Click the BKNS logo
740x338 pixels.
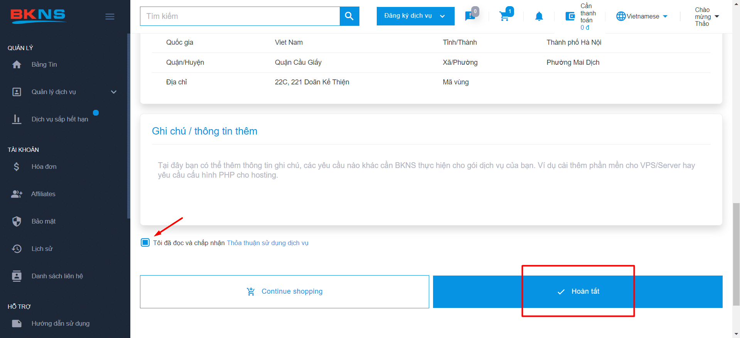click(x=38, y=16)
